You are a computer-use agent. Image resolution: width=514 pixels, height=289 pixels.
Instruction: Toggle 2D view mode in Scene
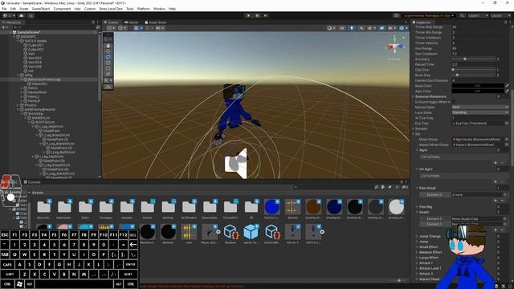pos(342,28)
